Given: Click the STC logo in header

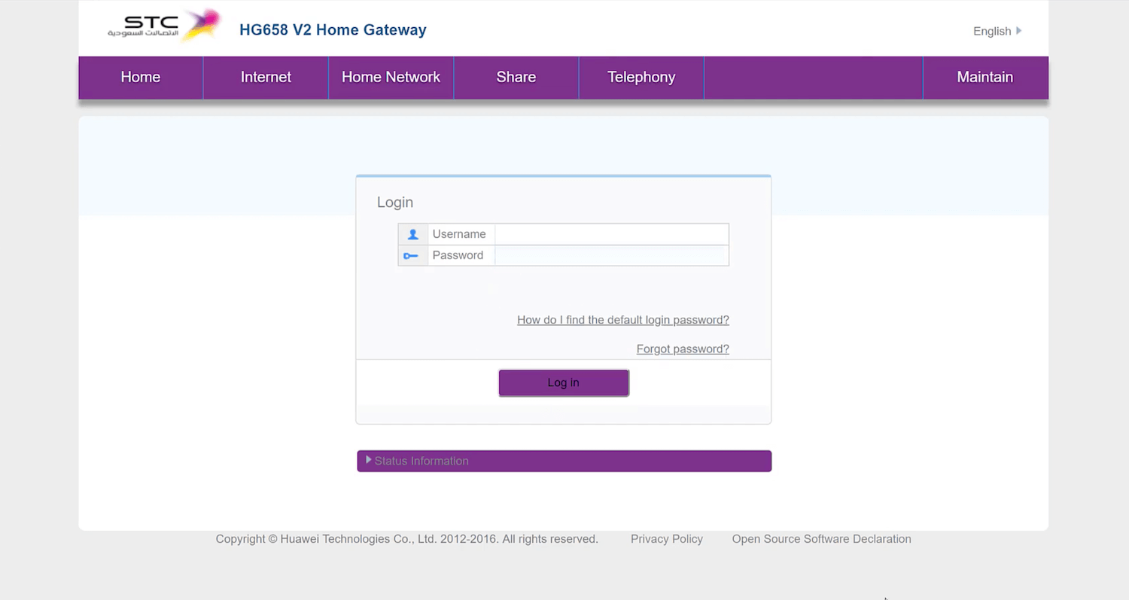Looking at the screenshot, I should point(164,26).
